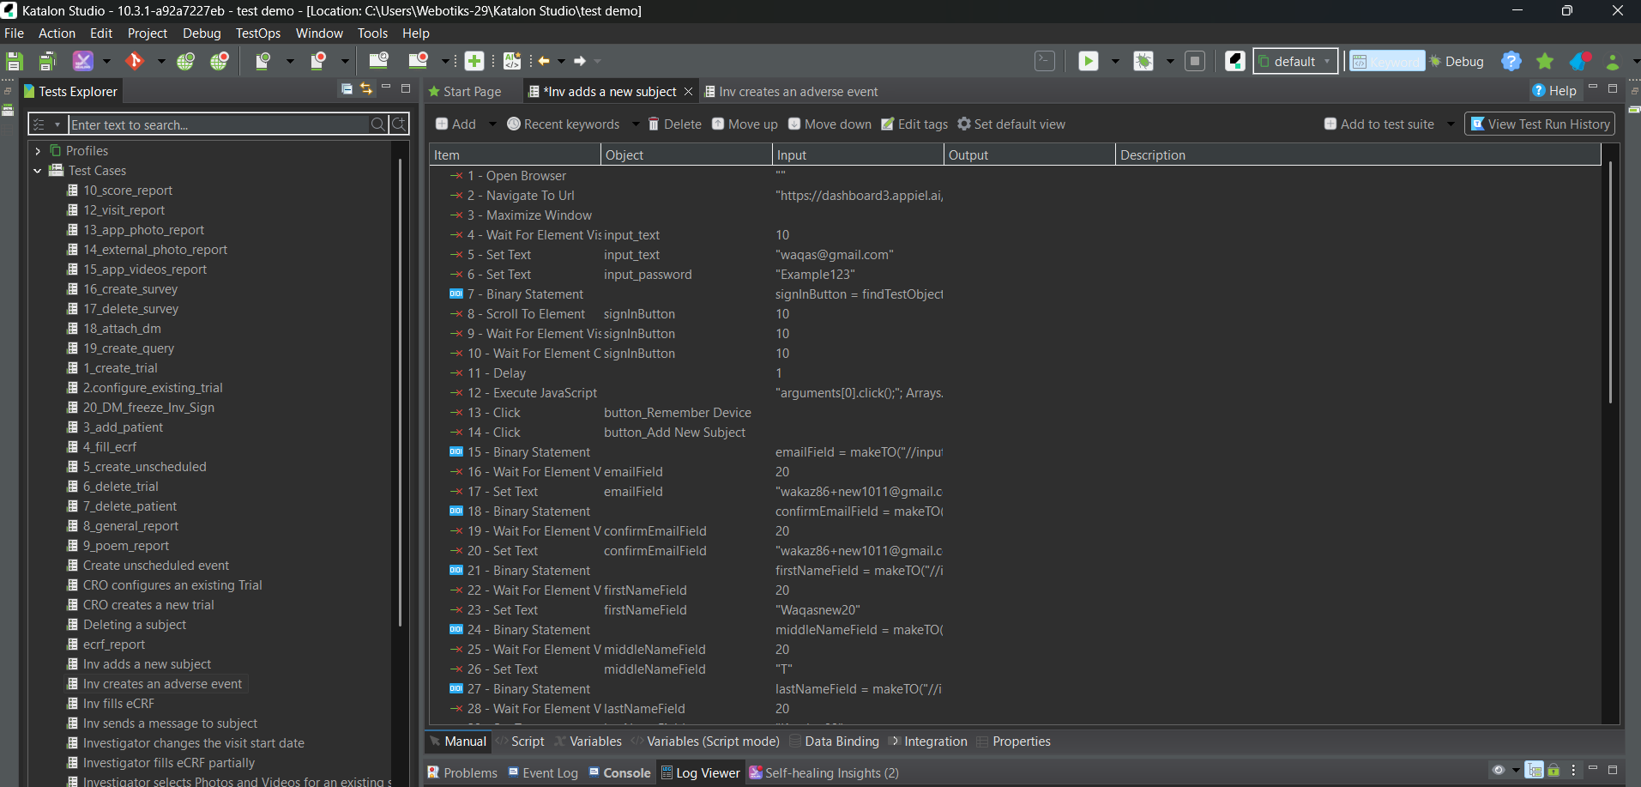Open the default profile dropdown

tap(1326, 61)
